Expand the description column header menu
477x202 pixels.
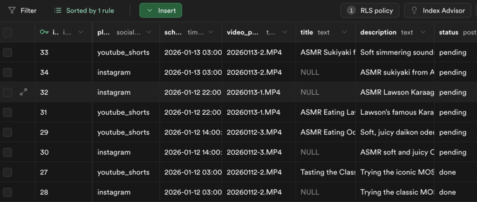click(x=422, y=32)
